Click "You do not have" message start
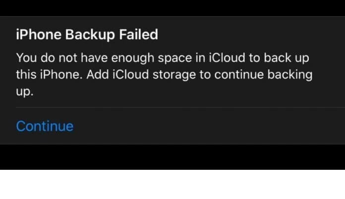The image size is (345, 199). [x=55, y=57]
